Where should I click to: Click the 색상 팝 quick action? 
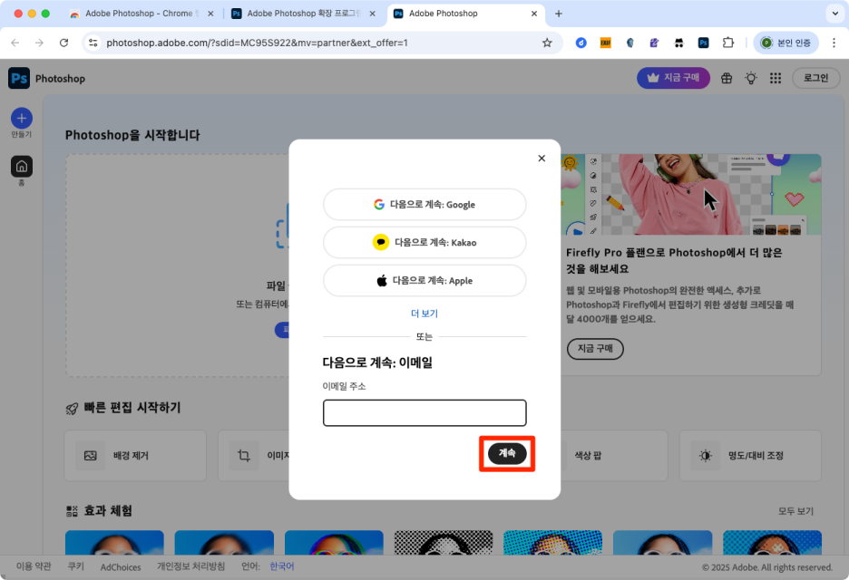588,456
